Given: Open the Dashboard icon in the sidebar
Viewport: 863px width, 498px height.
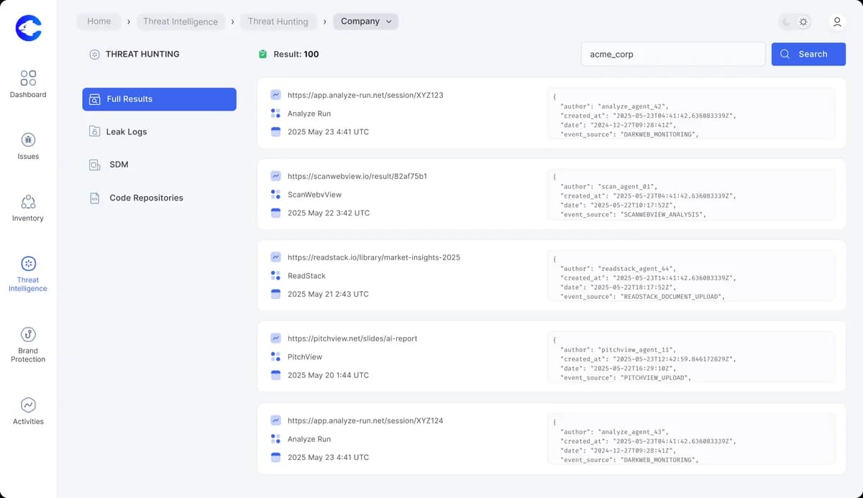Looking at the screenshot, I should point(28,78).
